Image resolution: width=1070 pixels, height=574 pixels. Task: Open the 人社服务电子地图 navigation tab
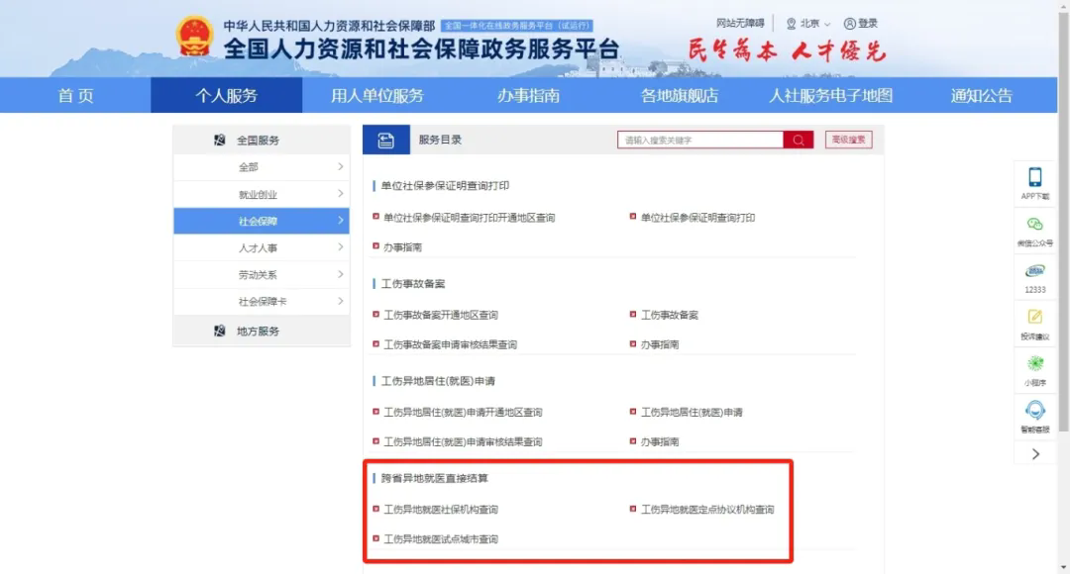point(830,95)
